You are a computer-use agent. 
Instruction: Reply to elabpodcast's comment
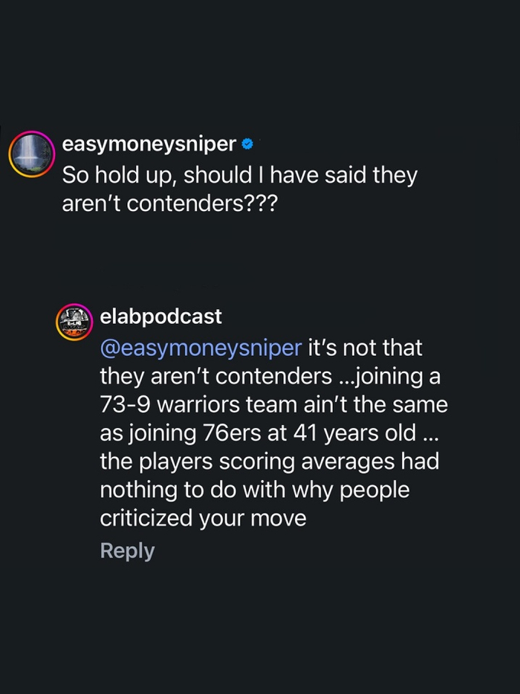click(x=128, y=551)
